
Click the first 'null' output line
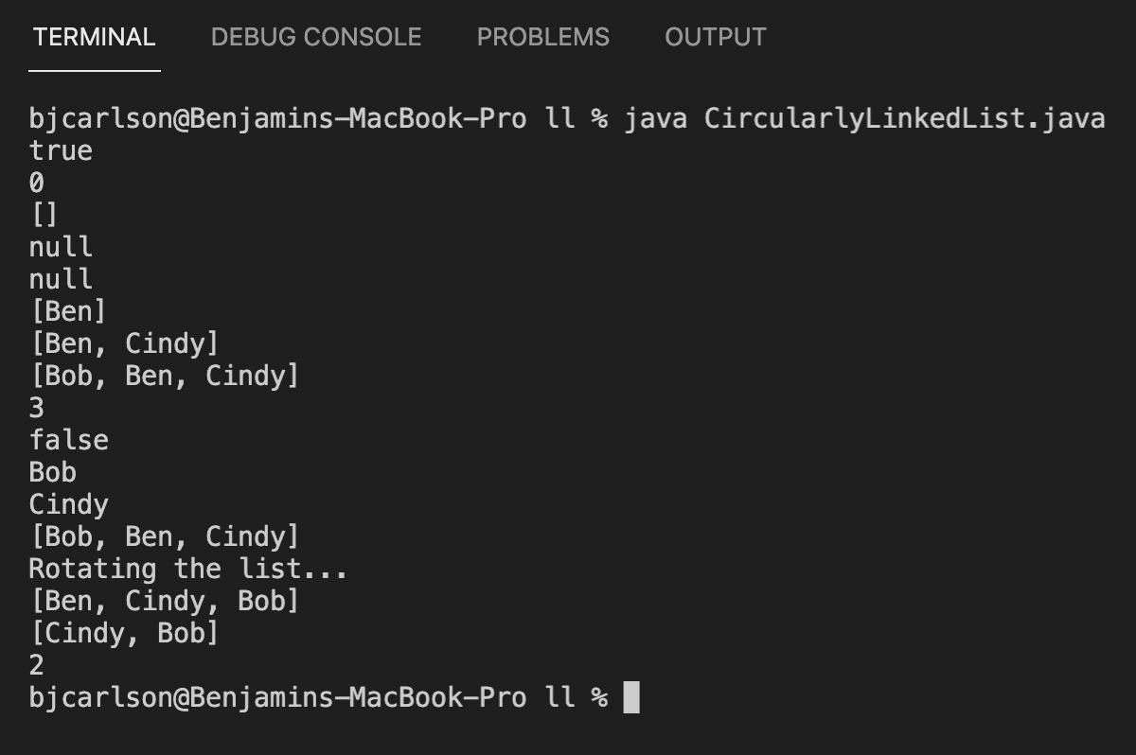61,247
